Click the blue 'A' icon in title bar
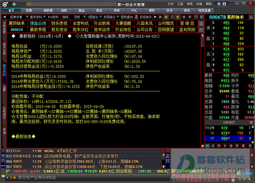Viewport: 255px width, 183px height. point(224,4)
